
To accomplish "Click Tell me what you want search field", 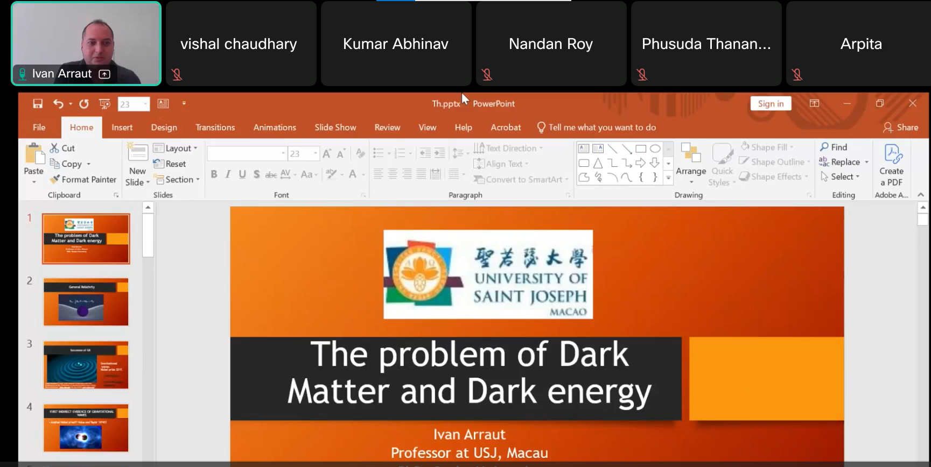I will tap(601, 128).
